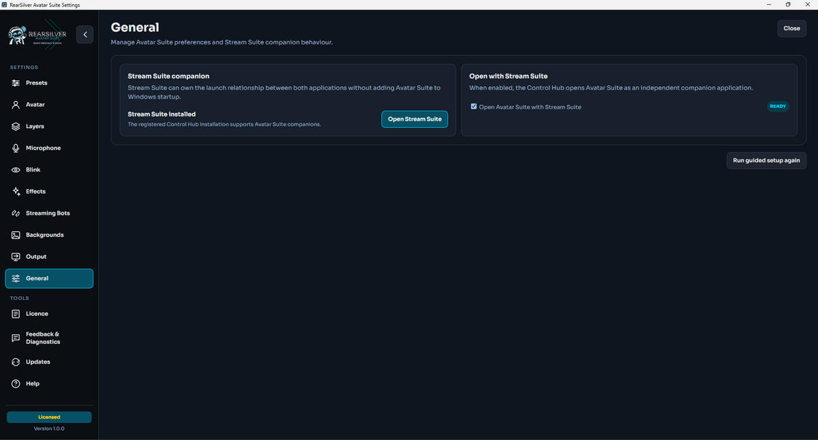Stay on the General settings page item
The image size is (818, 440).
pos(49,279)
